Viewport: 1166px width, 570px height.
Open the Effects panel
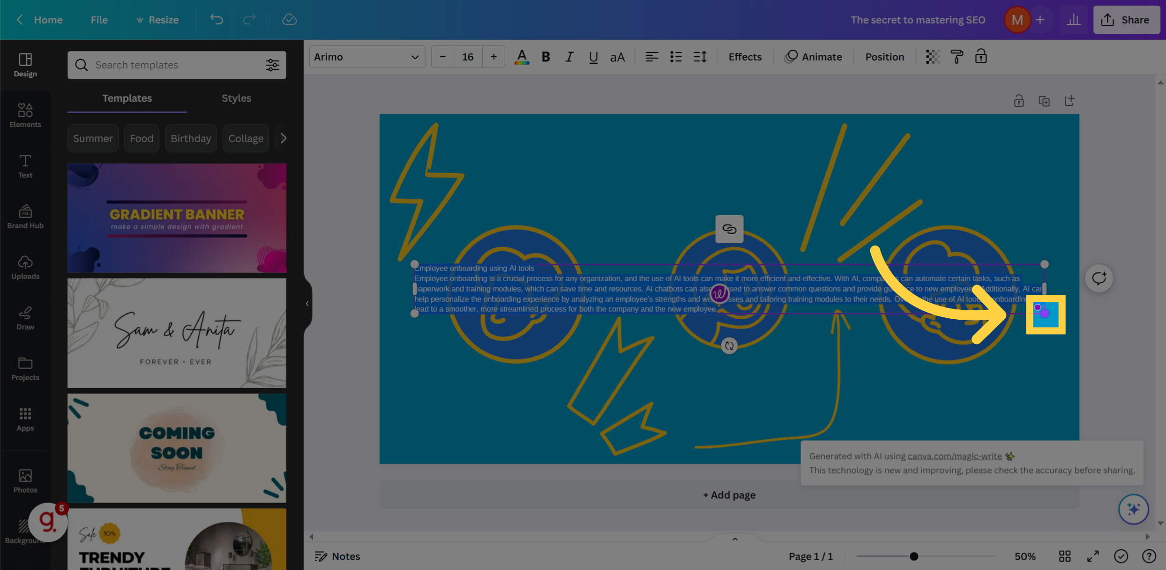pos(744,56)
